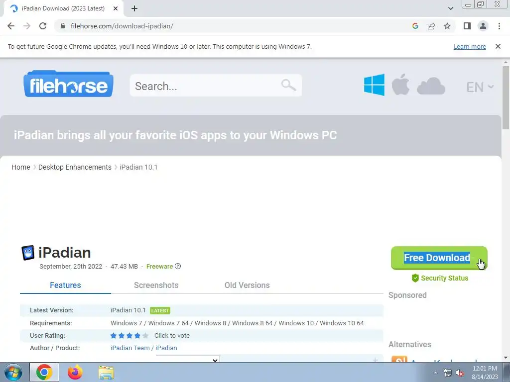Open Desktop Enhancements breadcrumb

[x=75, y=167]
